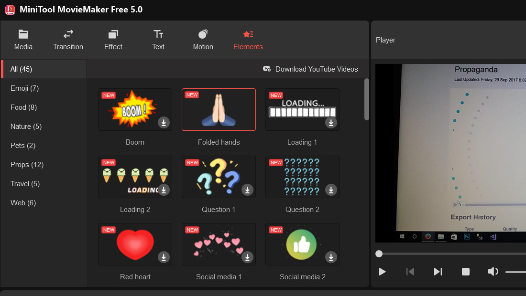
Task: Switch to the Transition tab
Action: 68,40
